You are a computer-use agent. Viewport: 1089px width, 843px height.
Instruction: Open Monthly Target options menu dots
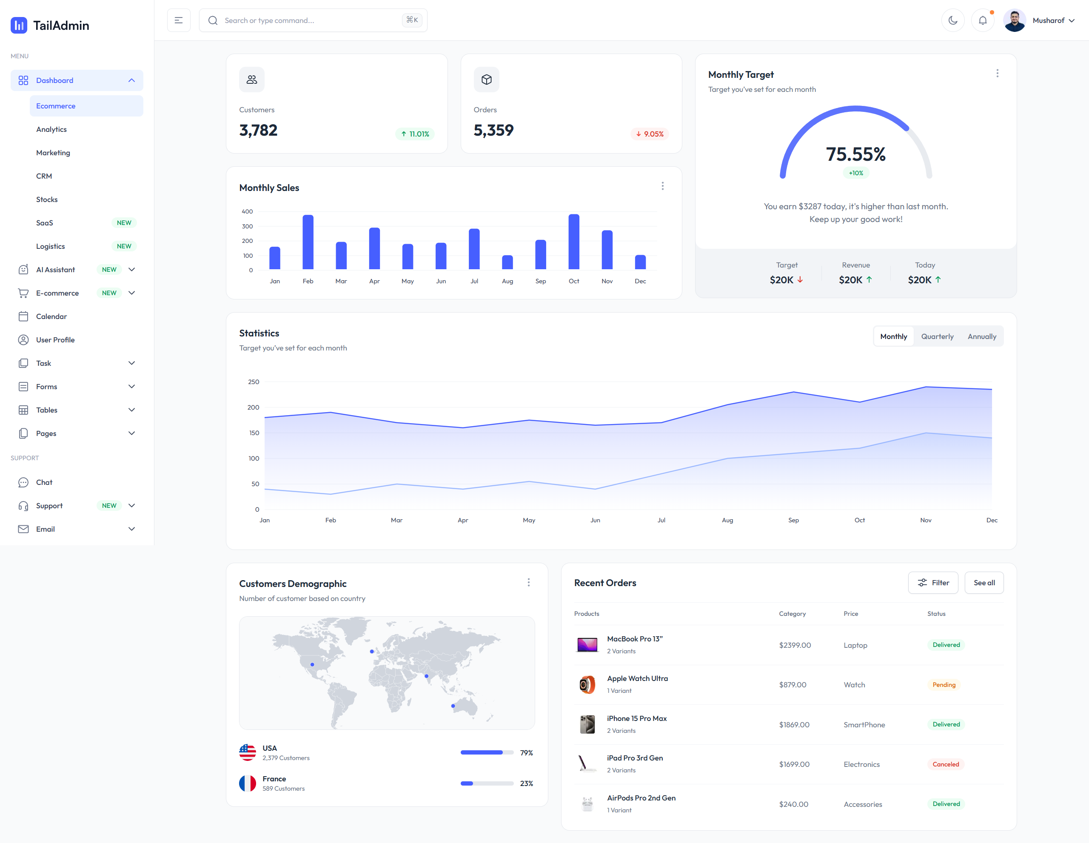[997, 73]
